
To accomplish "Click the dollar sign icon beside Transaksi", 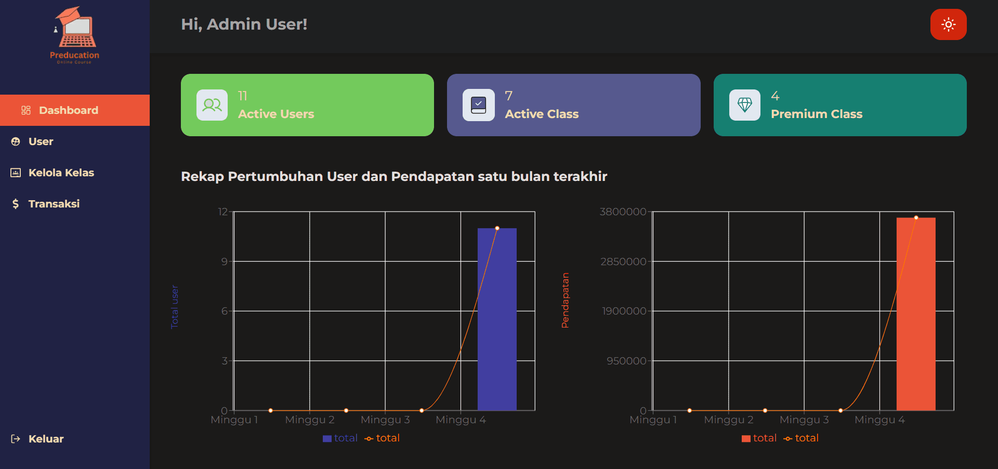I will pos(16,204).
